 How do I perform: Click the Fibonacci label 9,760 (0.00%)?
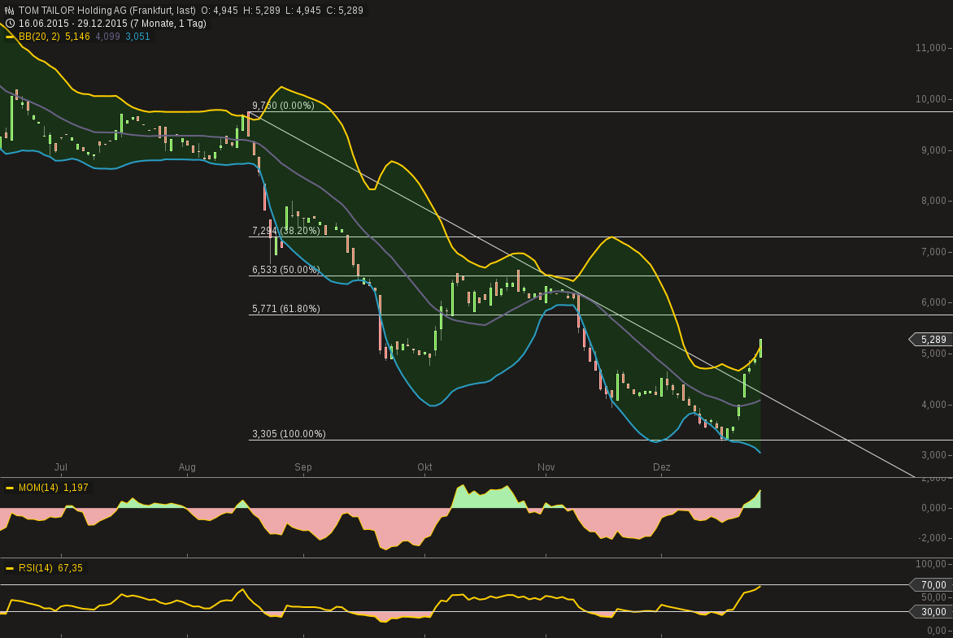(x=283, y=106)
